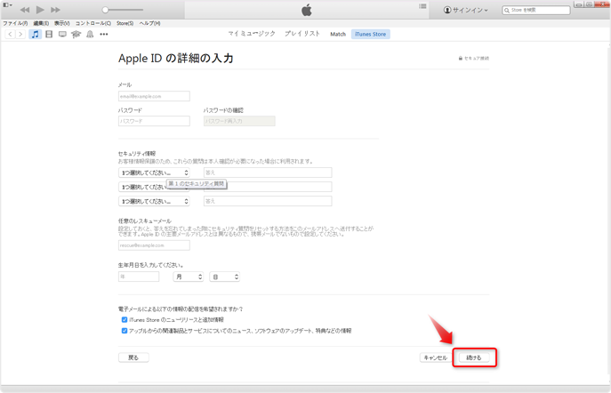Open the ヘルプ menu

(x=150, y=23)
